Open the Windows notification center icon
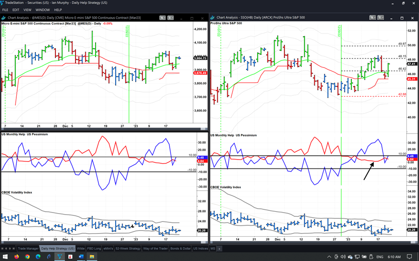 410,256
